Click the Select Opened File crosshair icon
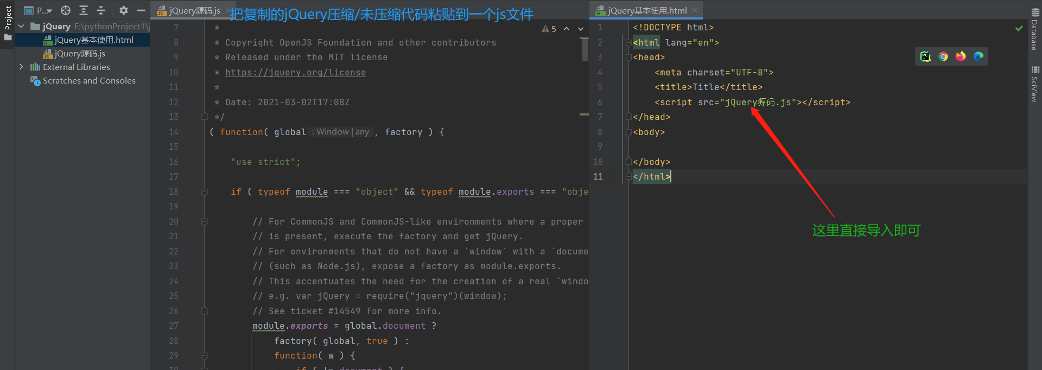 [66, 10]
